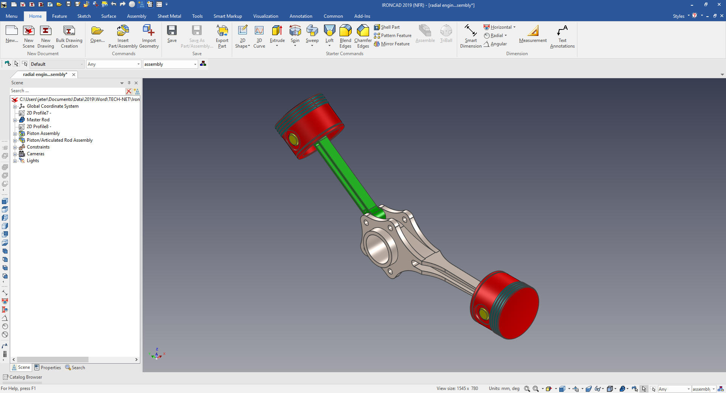Image resolution: width=726 pixels, height=393 pixels.
Task: Insert Part/Assembly into the scene
Action: (x=123, y=37)
